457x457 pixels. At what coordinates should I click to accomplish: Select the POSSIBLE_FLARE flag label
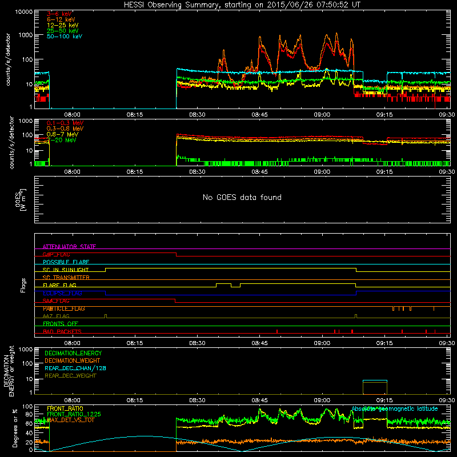coord(66,262)
